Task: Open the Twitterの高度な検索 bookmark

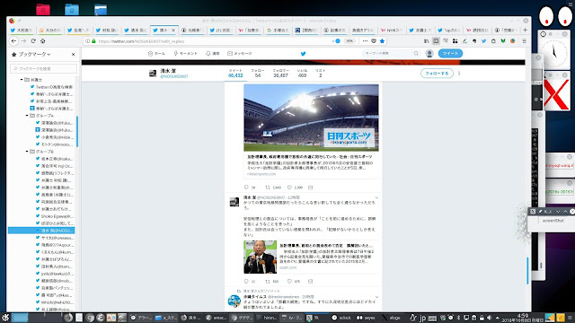Action: [51, 87]
